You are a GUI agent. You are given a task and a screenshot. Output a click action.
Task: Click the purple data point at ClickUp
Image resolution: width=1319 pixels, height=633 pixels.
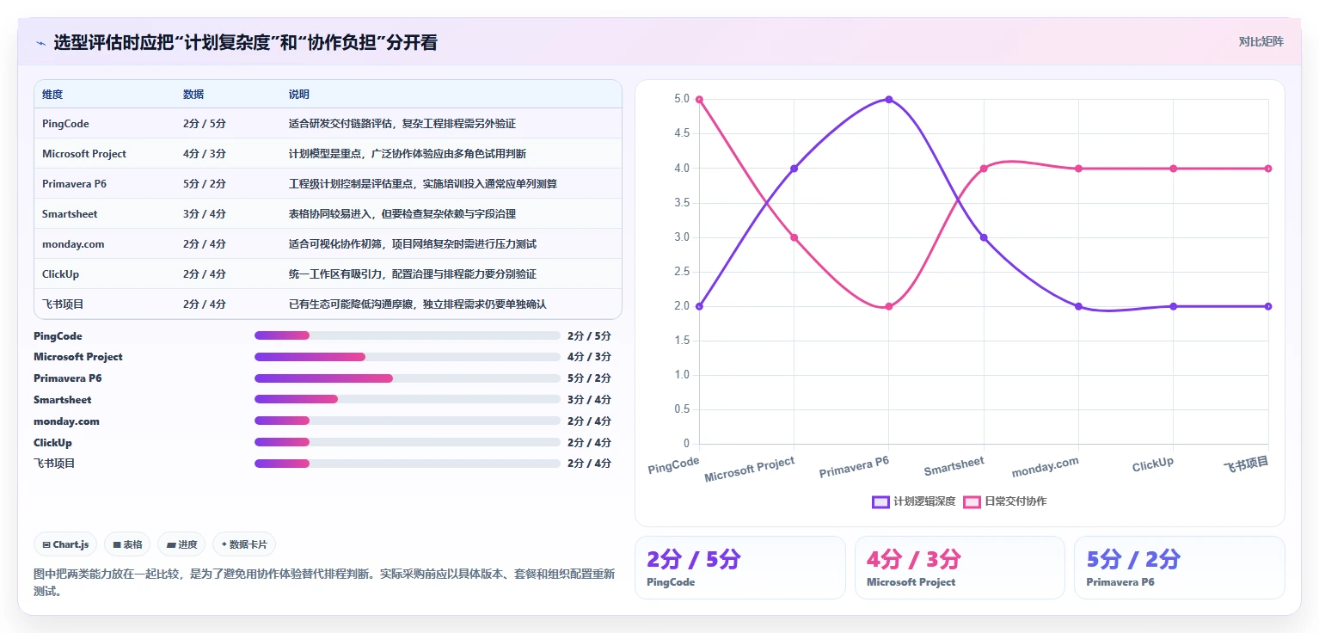pos(1174,306)
